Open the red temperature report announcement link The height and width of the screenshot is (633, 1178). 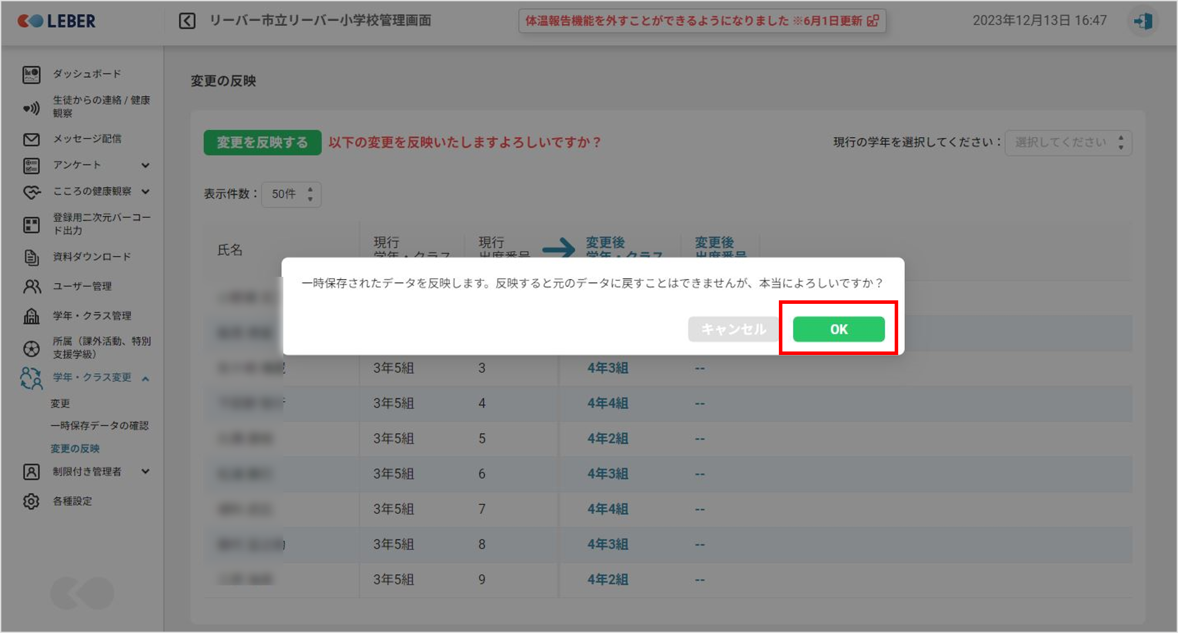point(702,21)
